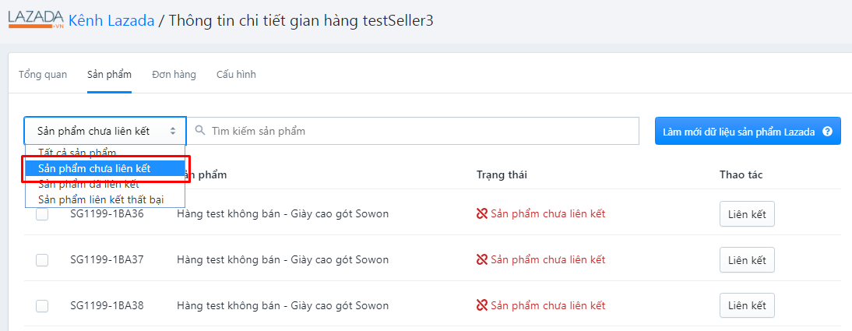Switch to the Đơn hàng tab
852x331 pixels.
[174, 75]
